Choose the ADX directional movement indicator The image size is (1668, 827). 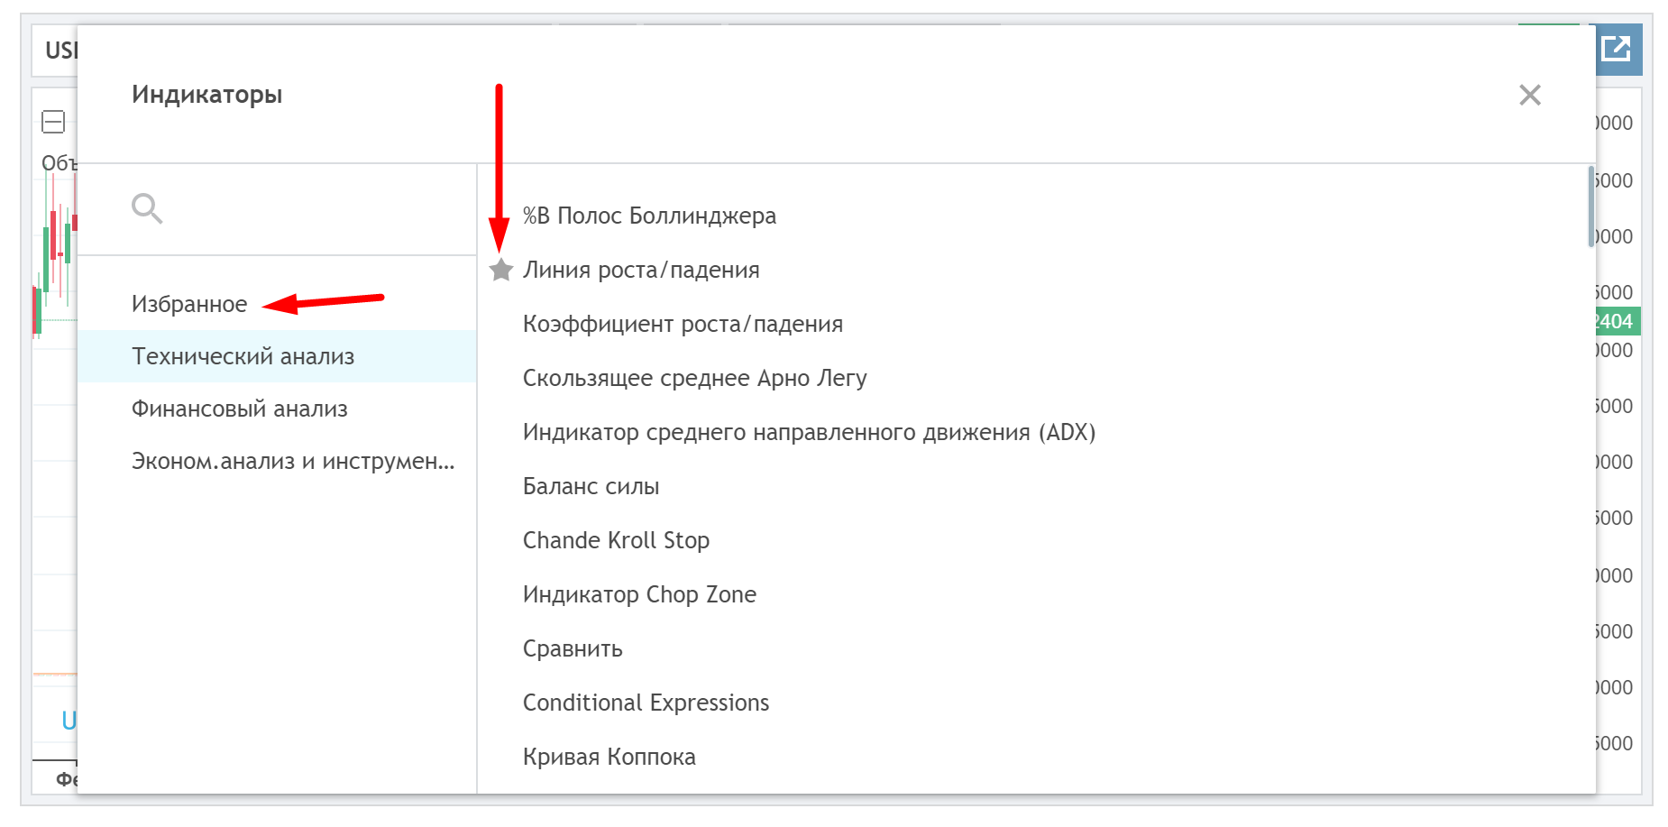point(809,432)
